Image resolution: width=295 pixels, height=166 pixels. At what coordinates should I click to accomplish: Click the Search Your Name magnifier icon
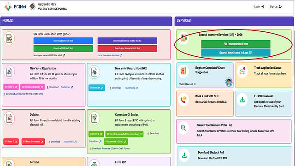[183, 128]
